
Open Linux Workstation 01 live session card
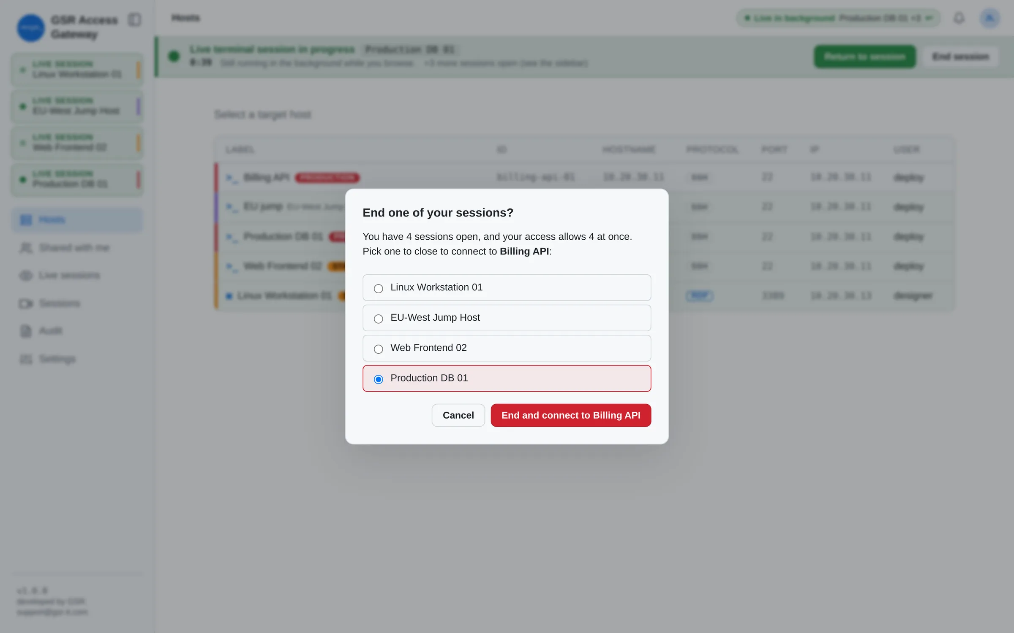77,70
